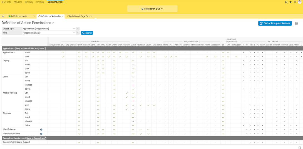303x149 pixels.
Task: Click the blue Search button
Action: (x=87, y=33)
